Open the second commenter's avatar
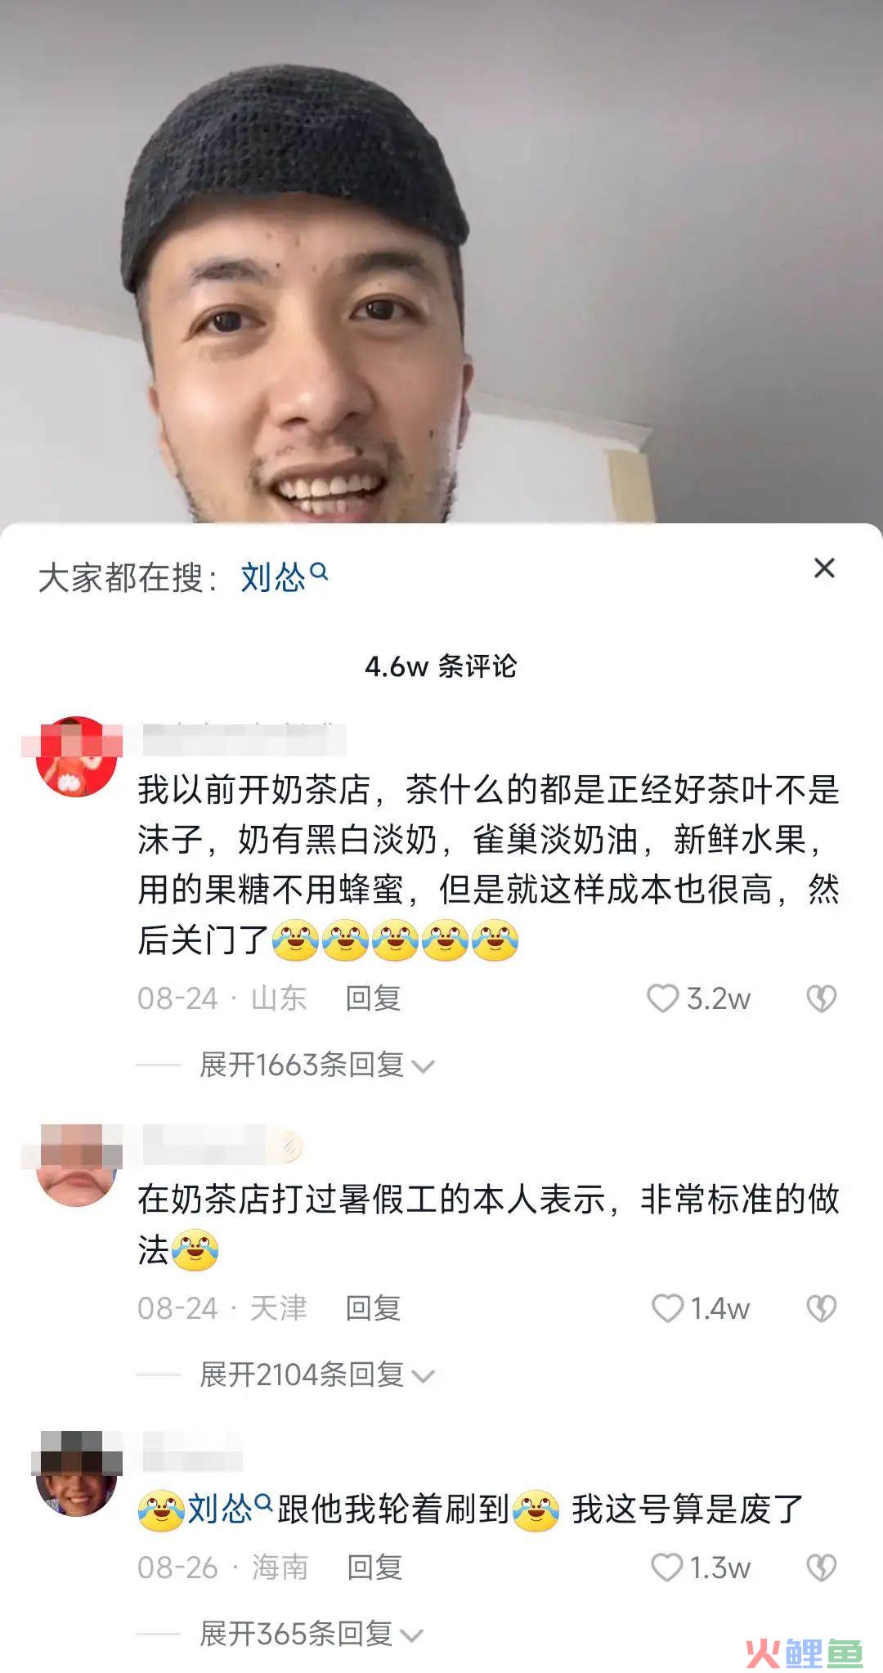The image size is (883, 1673). coord(77,1165)
